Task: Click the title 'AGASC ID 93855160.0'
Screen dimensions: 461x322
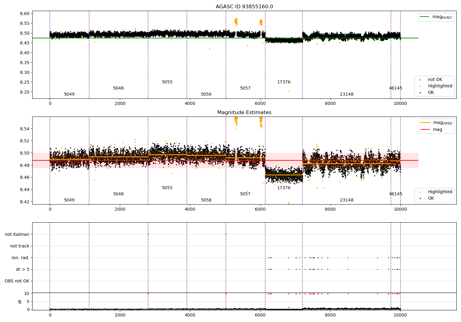Action: (244, 7)
